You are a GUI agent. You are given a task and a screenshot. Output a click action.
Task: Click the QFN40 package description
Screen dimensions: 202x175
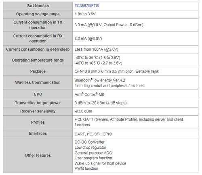[117, 71]
